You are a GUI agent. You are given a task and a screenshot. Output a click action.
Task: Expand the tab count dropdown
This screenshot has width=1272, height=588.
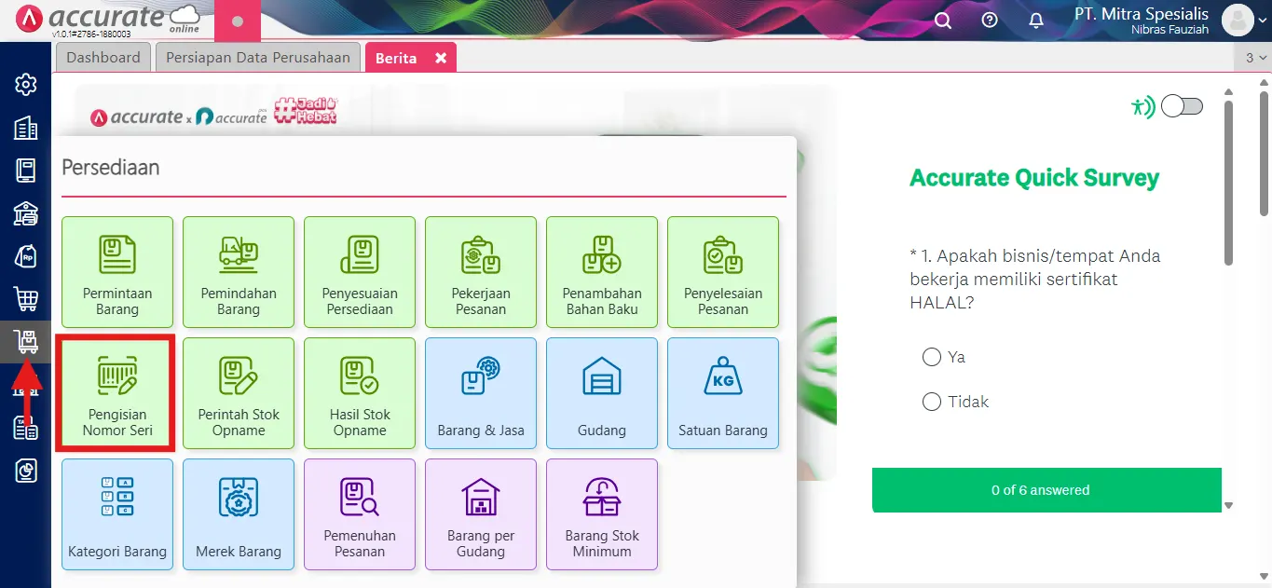[1256, 58]
